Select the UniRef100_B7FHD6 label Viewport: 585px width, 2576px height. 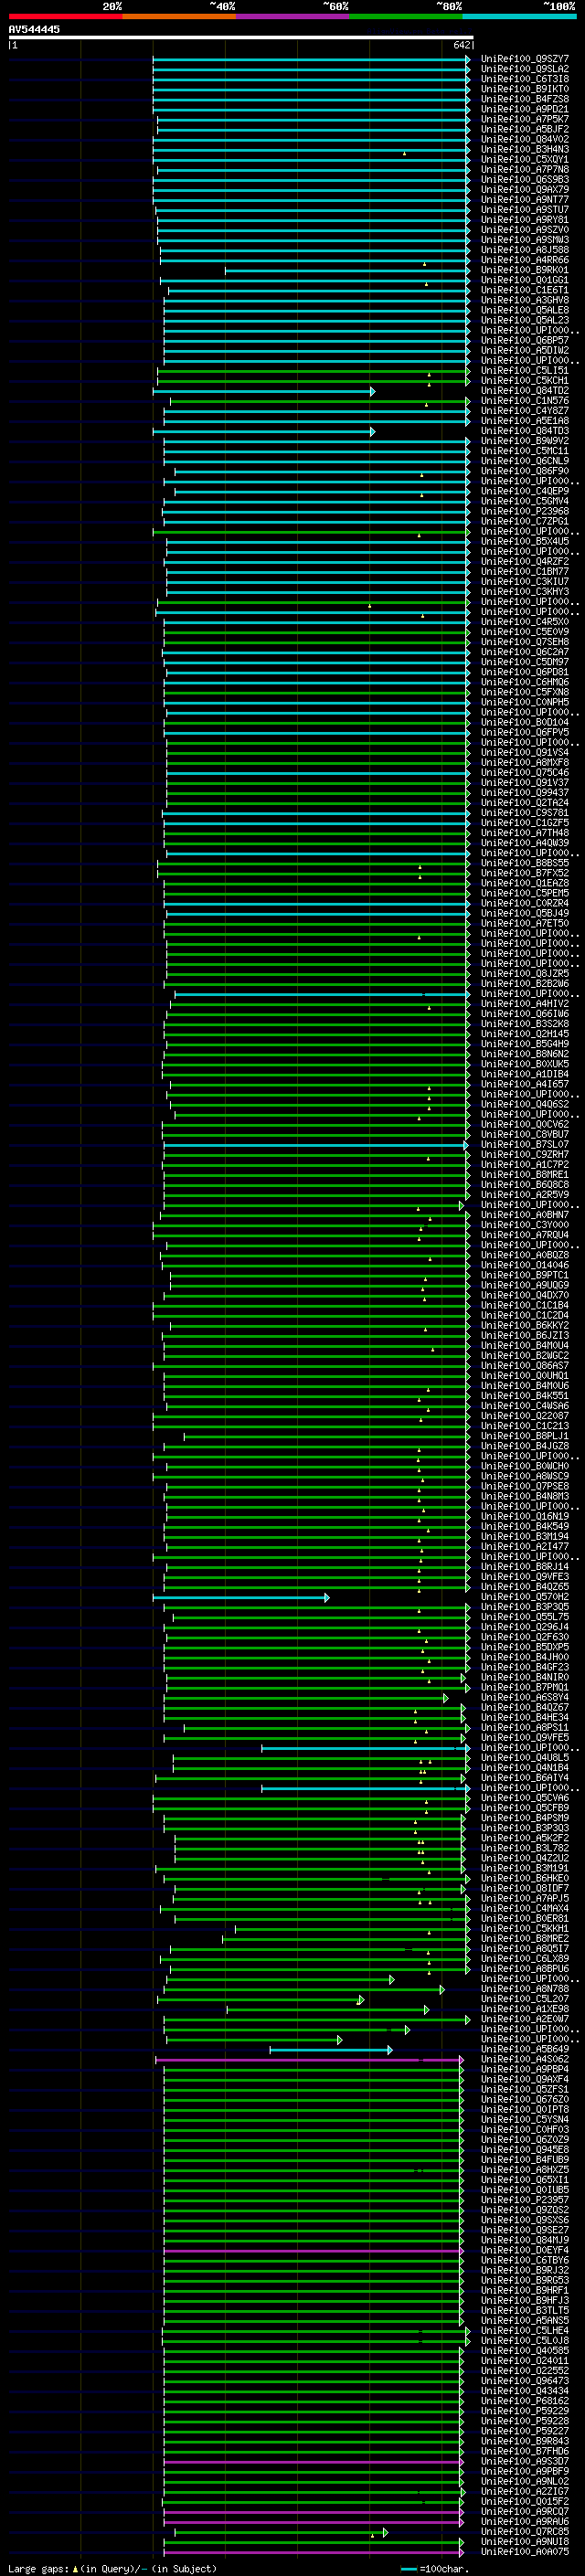coord(525,2452)
